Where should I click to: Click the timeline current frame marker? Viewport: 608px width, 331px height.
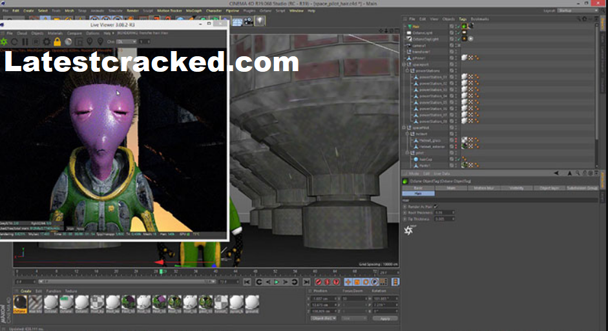pyautogui.click(x=161, y=272)
